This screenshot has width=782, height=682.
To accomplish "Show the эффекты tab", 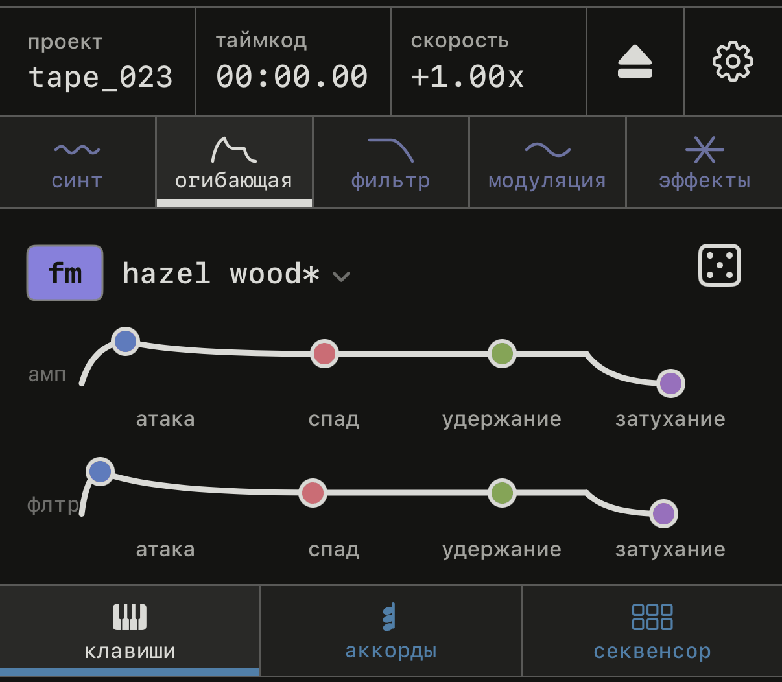I will click(704, 163).
